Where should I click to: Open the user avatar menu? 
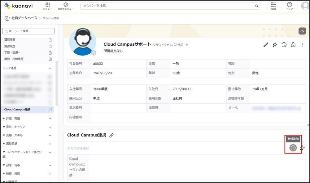tap(305, 6)
